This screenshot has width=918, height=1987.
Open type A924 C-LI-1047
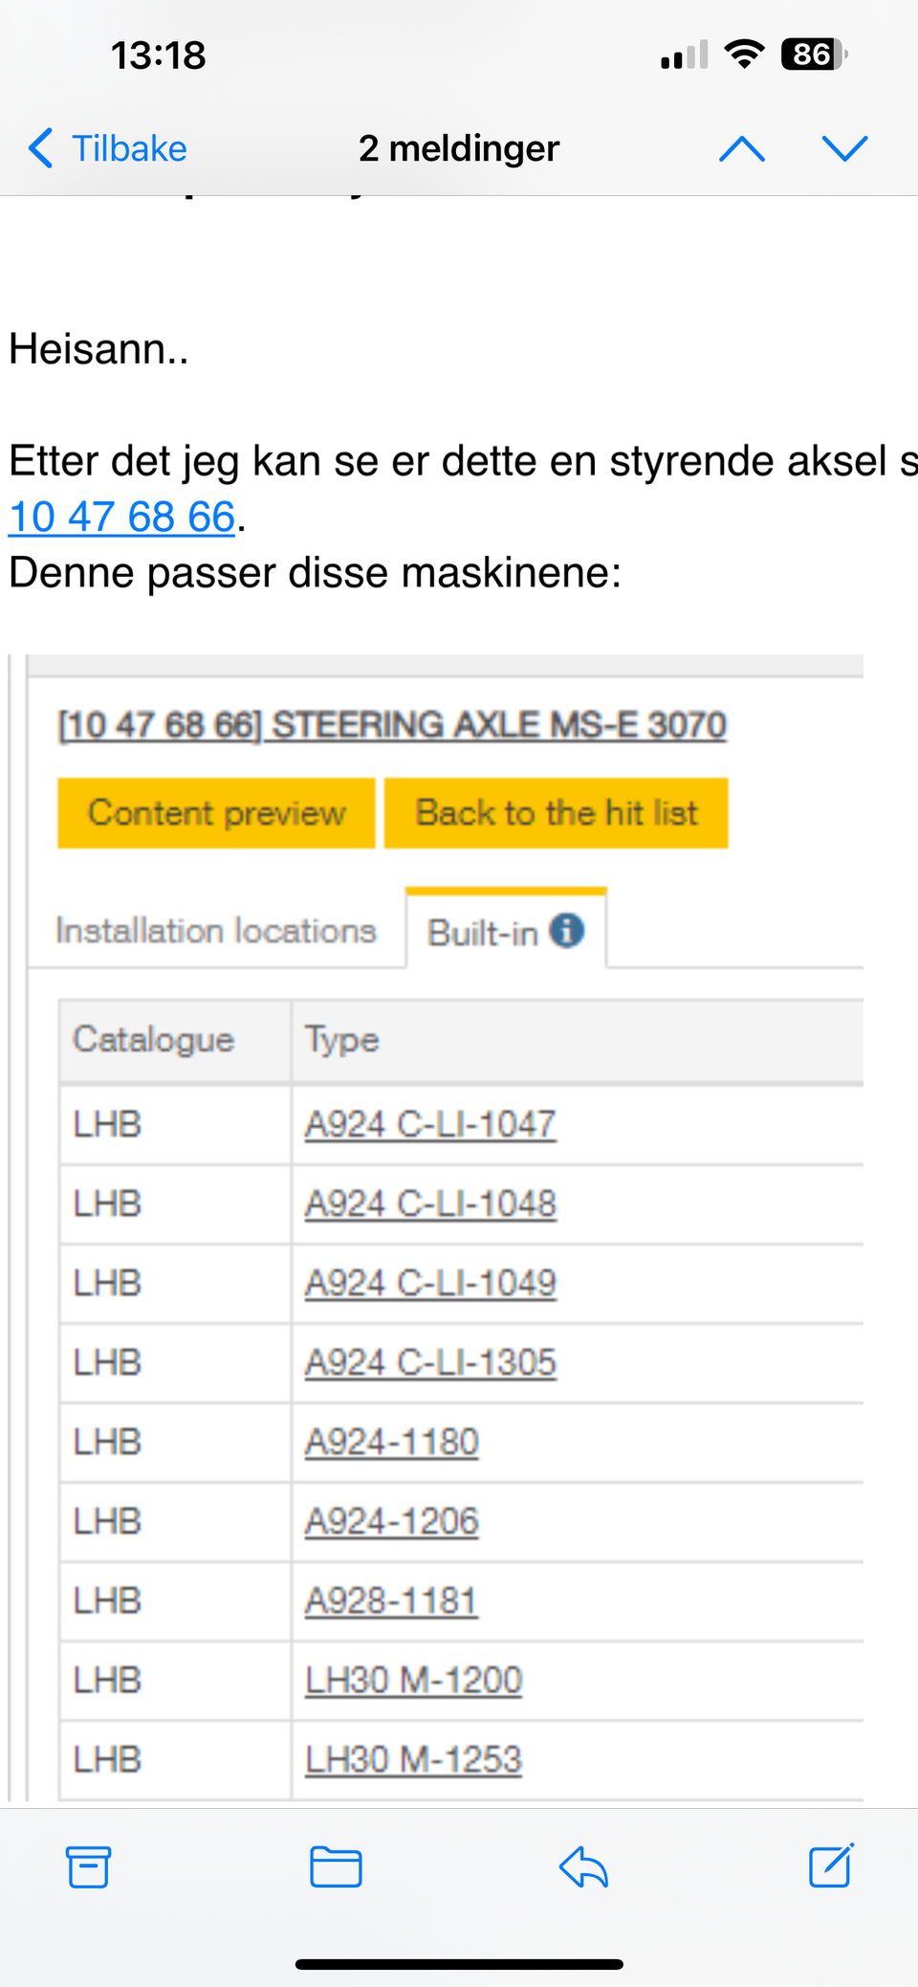tap(429, 1124)
